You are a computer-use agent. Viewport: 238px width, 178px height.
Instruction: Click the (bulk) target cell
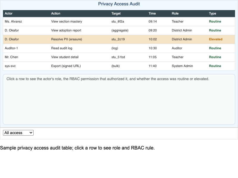[x=115, y=66]
